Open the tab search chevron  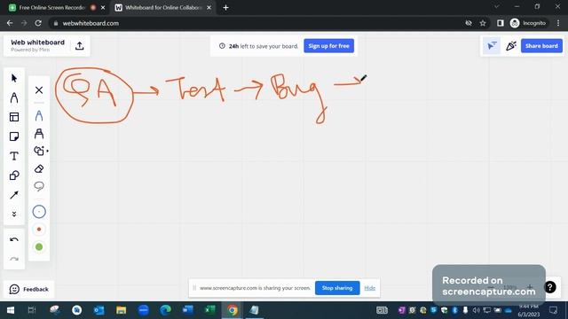(497, 6)
